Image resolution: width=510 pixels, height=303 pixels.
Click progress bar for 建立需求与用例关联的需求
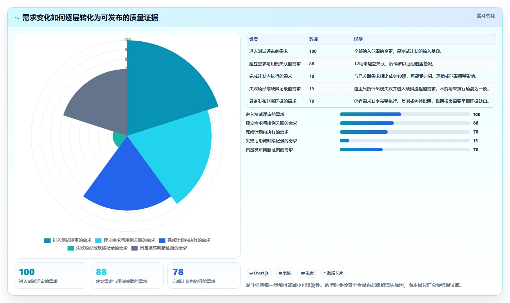pyautogui.click(x=405, y=123)
